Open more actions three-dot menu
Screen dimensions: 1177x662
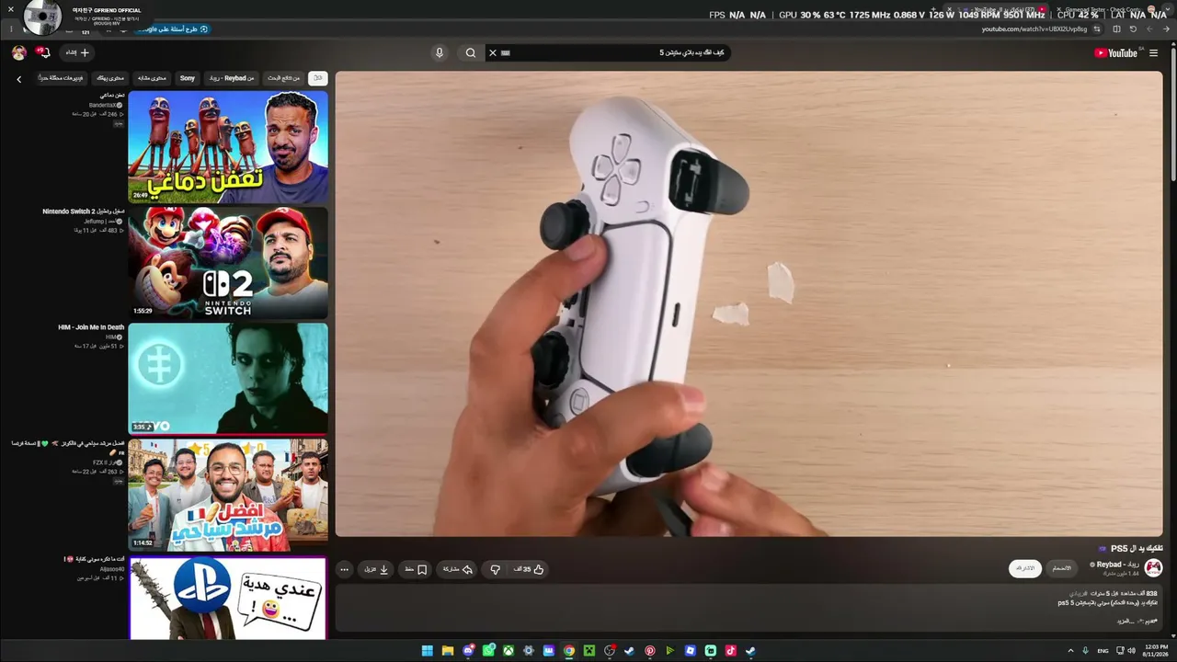click(x=345, y=569)
